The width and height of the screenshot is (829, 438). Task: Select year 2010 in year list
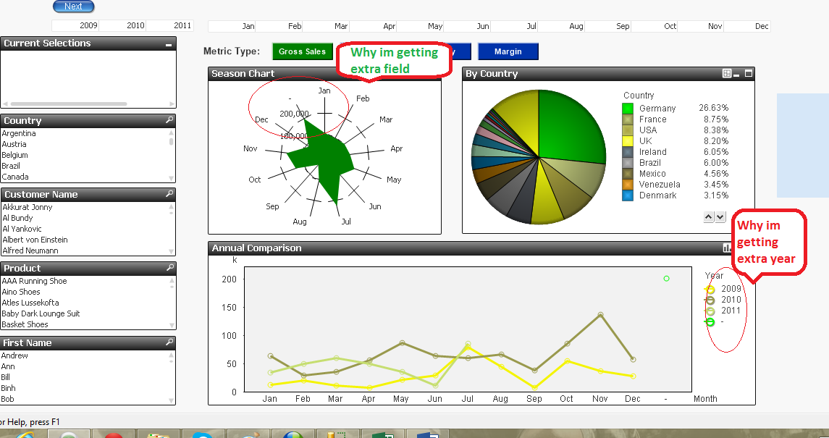122,25
